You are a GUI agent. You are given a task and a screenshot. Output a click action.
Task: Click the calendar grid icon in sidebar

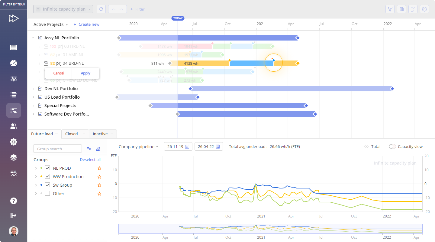(13, 47)
